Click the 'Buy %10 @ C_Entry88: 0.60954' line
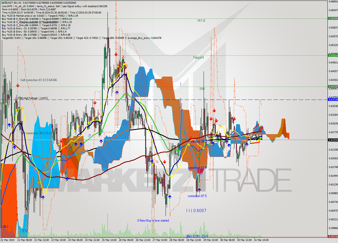Viewport: 338px width, 243px height. tap(36, 25)
